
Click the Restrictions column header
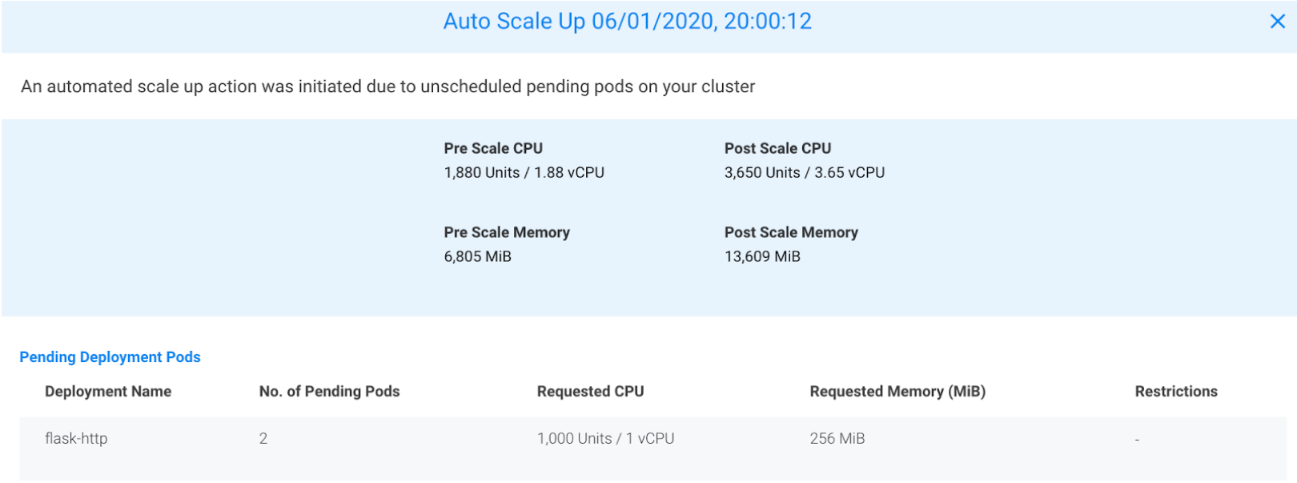click(x=1175, y=392)
